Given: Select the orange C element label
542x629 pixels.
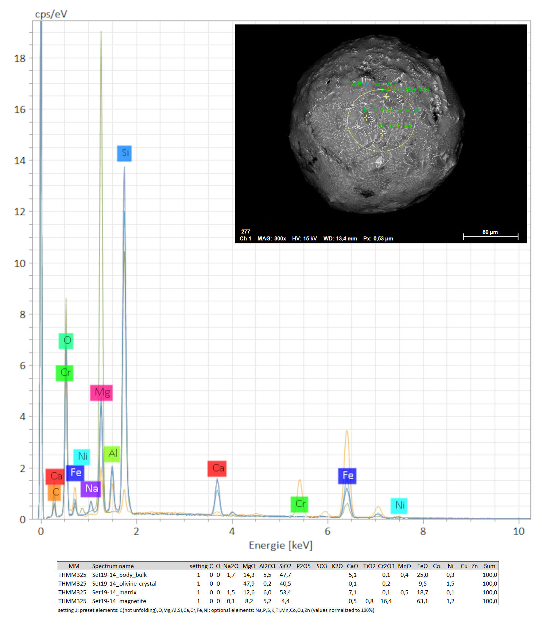Looking at the screenshot, I should tap(55, 493).
